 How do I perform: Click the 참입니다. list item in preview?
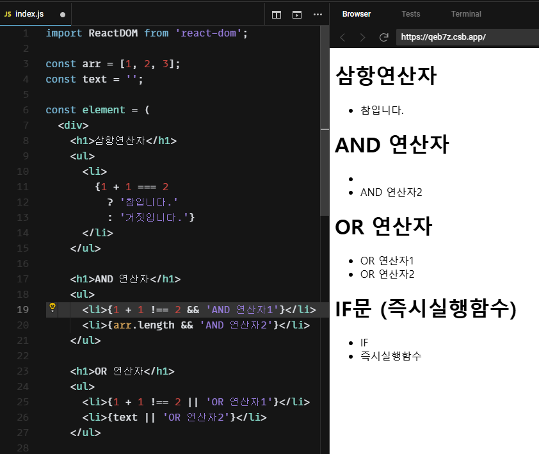[x=382, y=110]
